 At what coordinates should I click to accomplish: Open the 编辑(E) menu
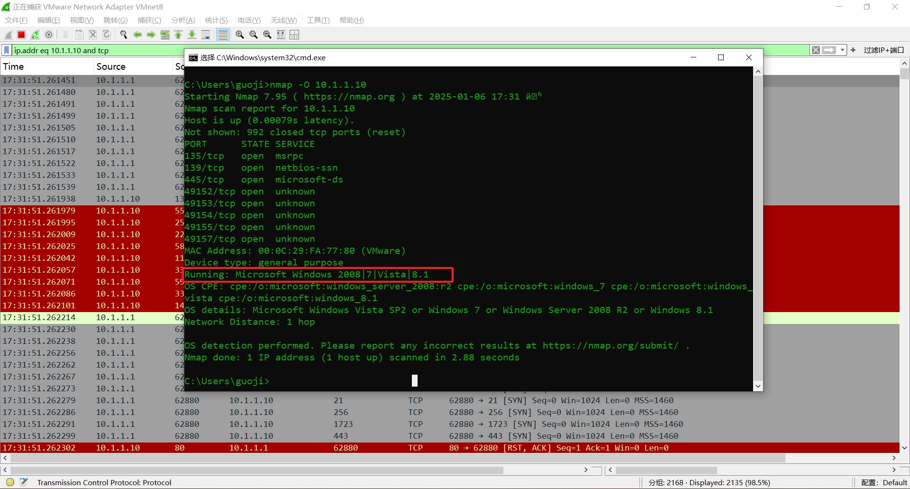click(x=49, y=20)
